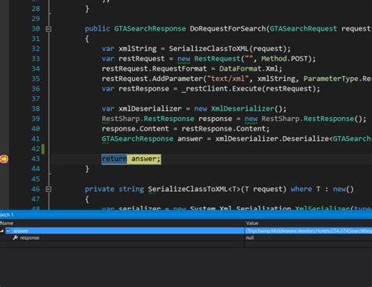Click Method.POST on line 33
Screen dimensions: 372x287
tap(284, 59)
